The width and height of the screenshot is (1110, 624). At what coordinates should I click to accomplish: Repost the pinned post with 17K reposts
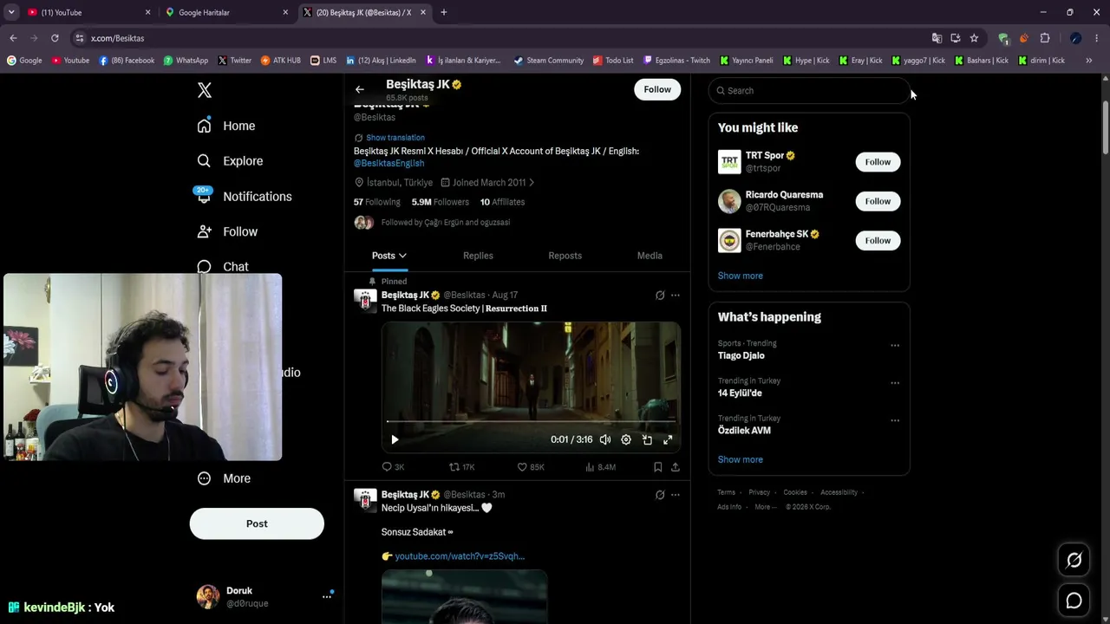[x=461, y=467]
